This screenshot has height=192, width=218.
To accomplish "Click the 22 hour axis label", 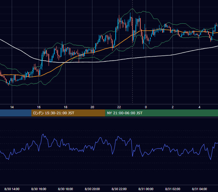I will 119,107.
